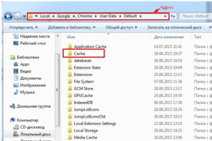
Task: Focus the Поиск: Default search field
Action: coord(195,16)
